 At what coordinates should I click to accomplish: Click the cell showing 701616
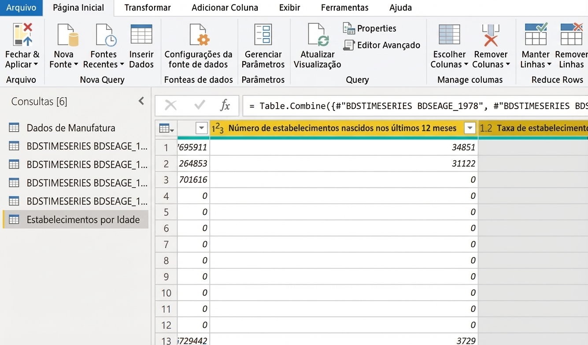point(193,180)
